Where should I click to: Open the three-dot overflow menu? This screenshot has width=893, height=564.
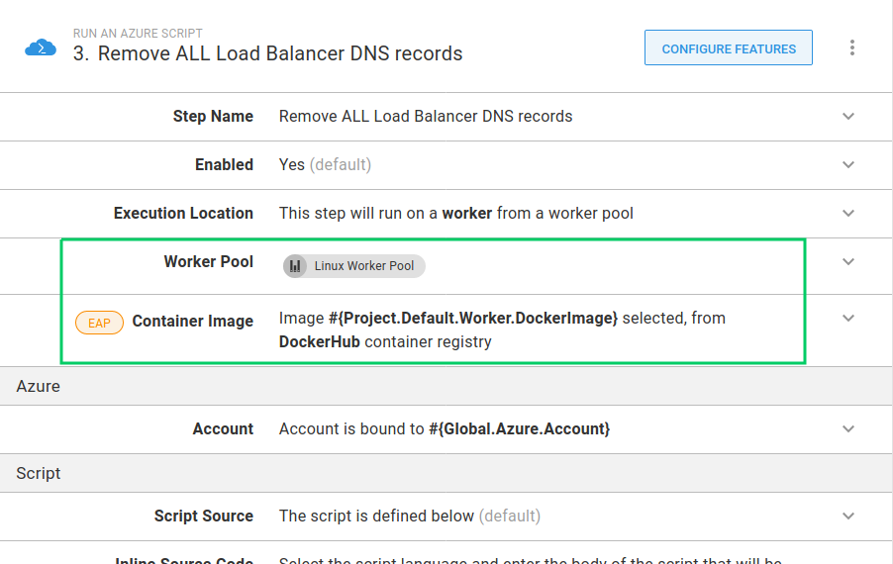pos(851,47)
